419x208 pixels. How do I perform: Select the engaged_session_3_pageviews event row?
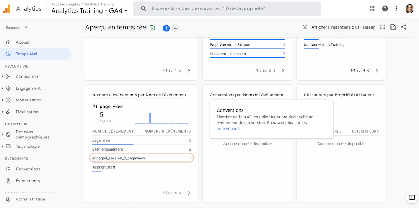click(142, 158)
